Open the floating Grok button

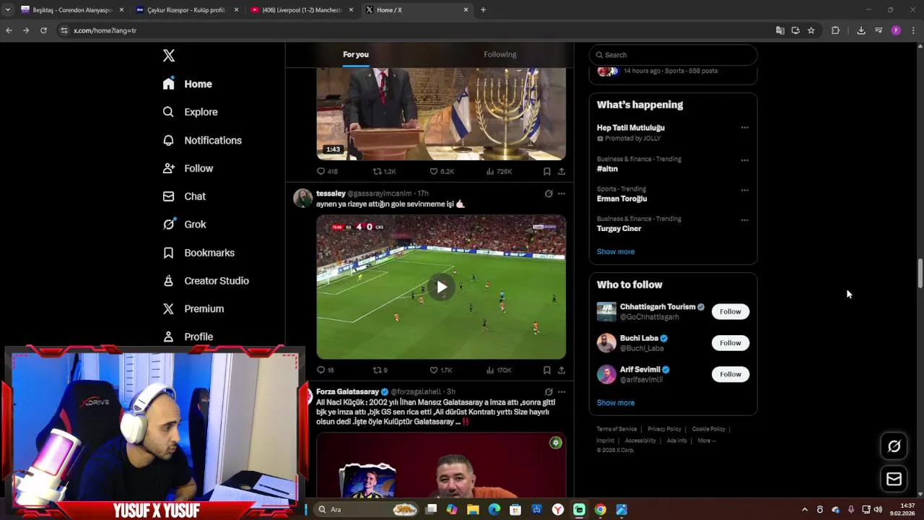894,446
